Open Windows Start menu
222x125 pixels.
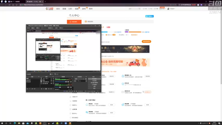pyautogui.click(x=2, y=123)
